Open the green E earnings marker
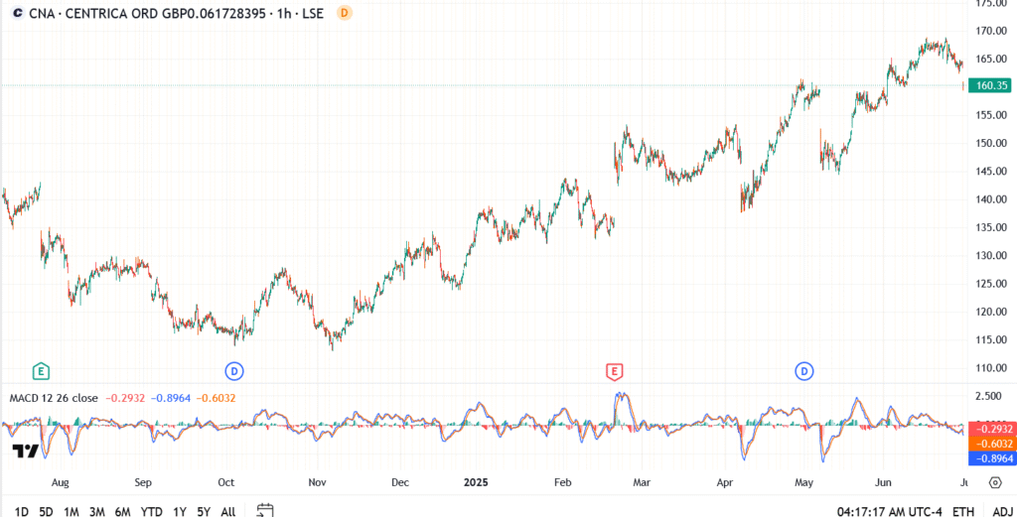This screenshot has height=517, width=1017. tap(41, 371)
